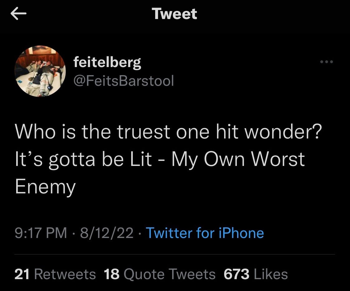
Task: Click the number 18 beside Quote Tweets
Action: (x=111, y=274)
